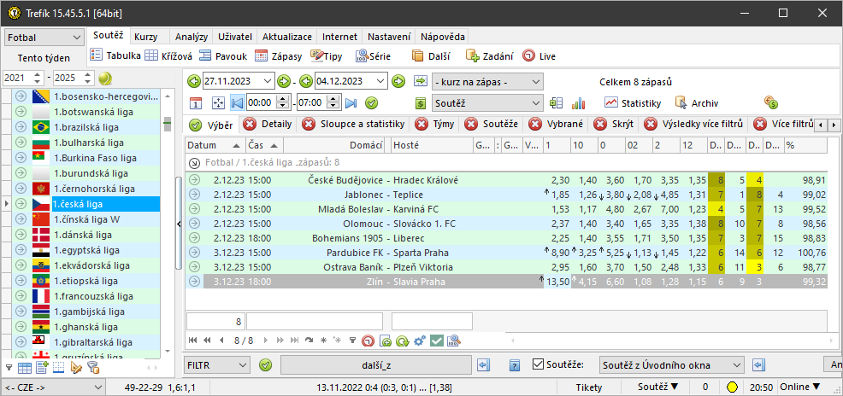
Task: Click the Archiv button
Action: point(697,103)
